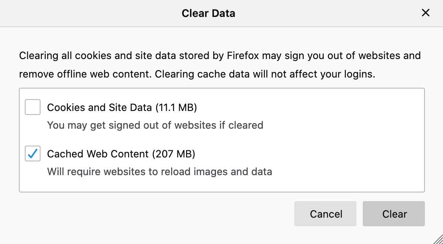The width and height of the screenshot is (443, 244).
Task: Click "Will require websites to reload" description
Action: pyautogui.click(x=159, y=172)
